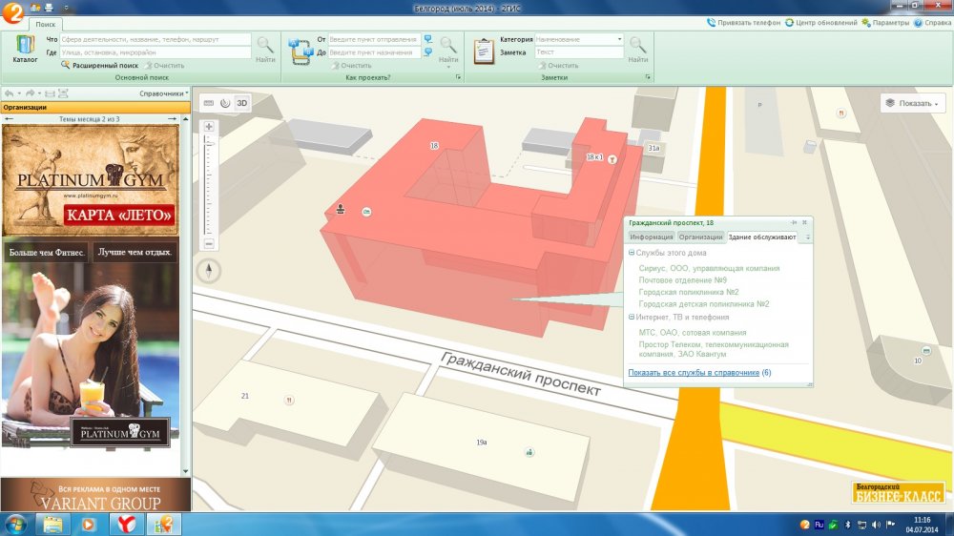Click the zoom out minus button

click(209, 243)
